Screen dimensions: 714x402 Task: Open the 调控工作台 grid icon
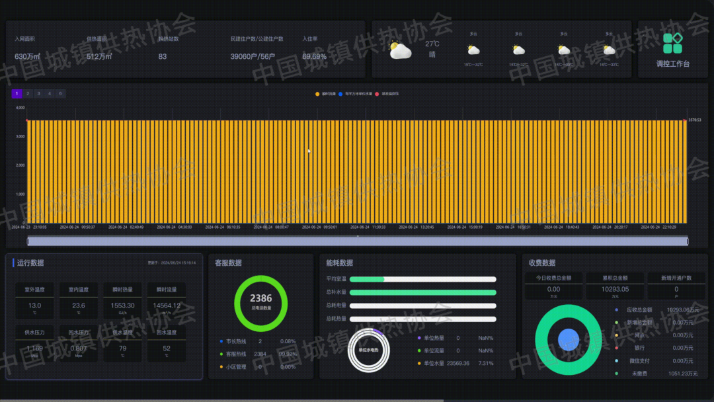672,43
